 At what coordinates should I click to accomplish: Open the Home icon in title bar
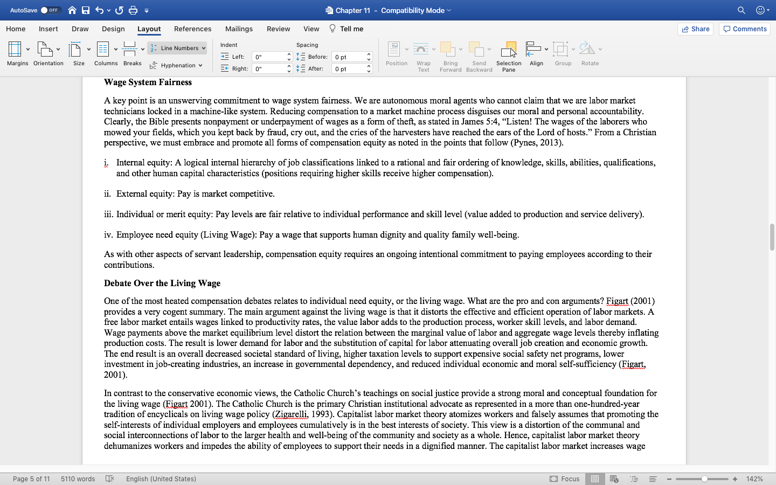coord(72,10)
